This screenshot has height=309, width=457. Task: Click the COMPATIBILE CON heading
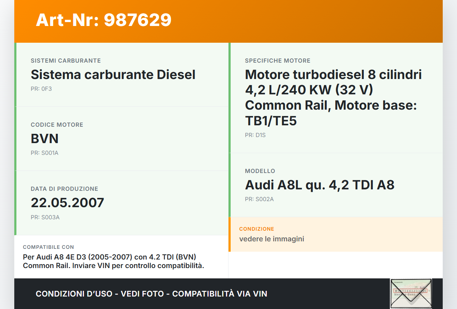coord(48,247)
